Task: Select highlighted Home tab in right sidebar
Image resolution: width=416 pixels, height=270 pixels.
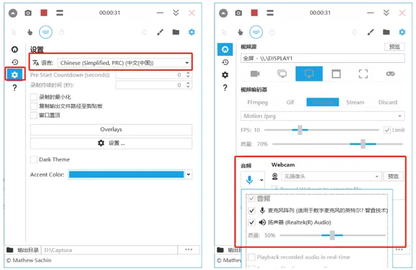Action: point(225,49)
